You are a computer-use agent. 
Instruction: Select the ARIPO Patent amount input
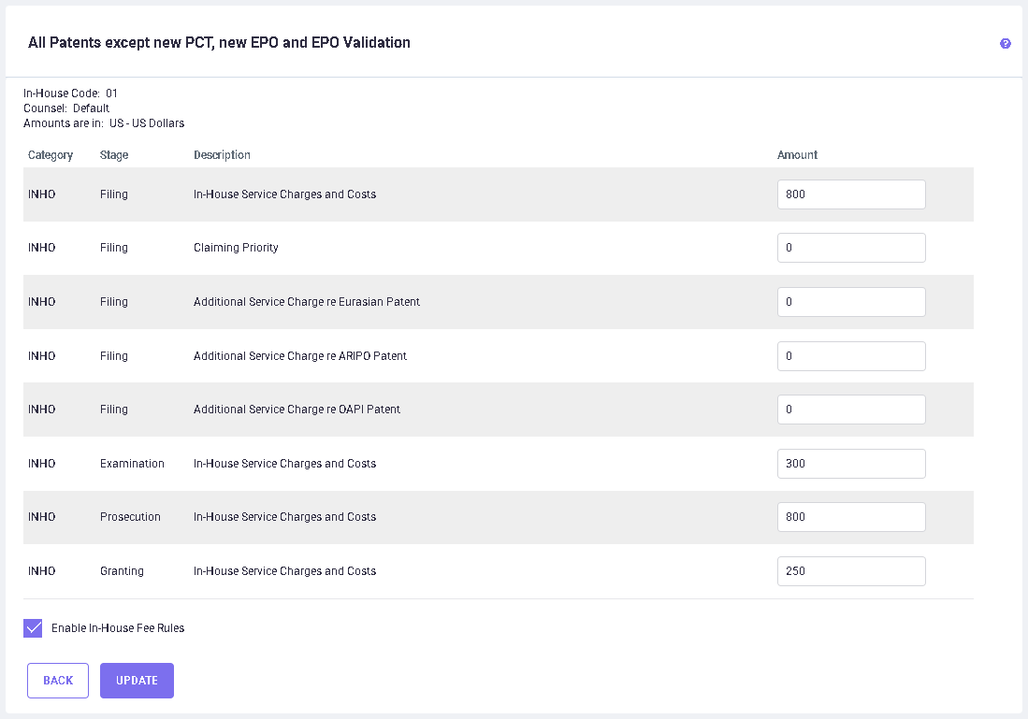click(850, 356)
